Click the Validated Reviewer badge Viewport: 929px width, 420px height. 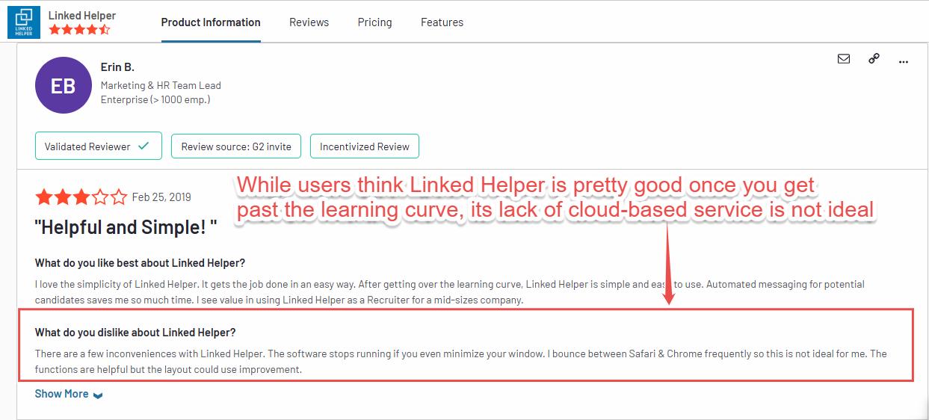(97, 146)
